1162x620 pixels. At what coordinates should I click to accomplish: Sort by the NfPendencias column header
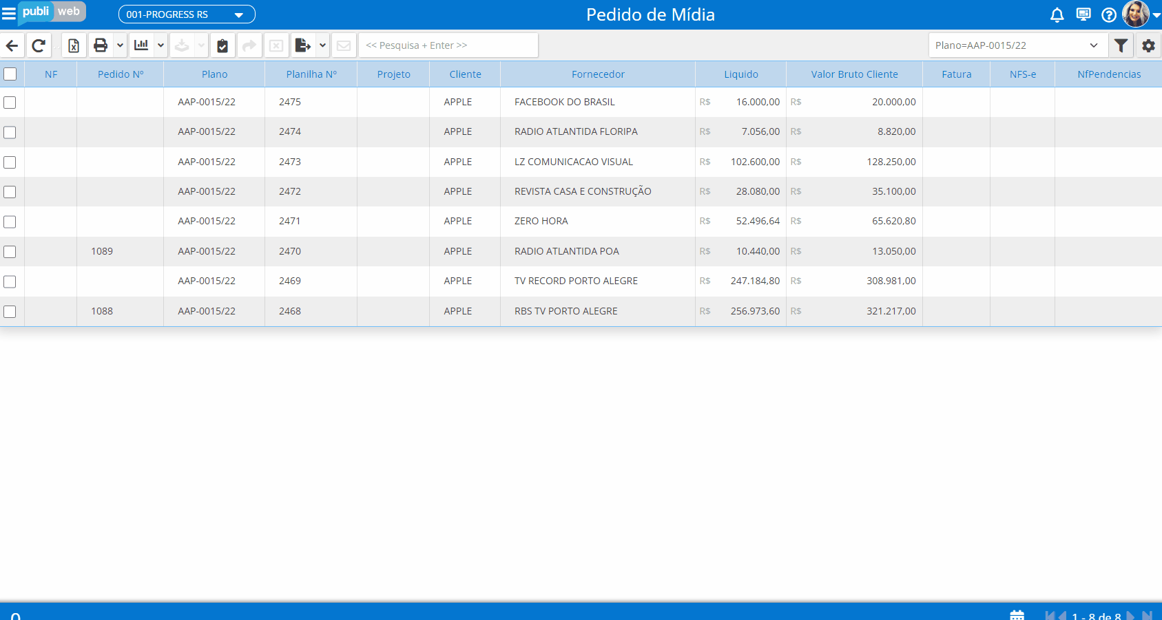click(1109, 74)
